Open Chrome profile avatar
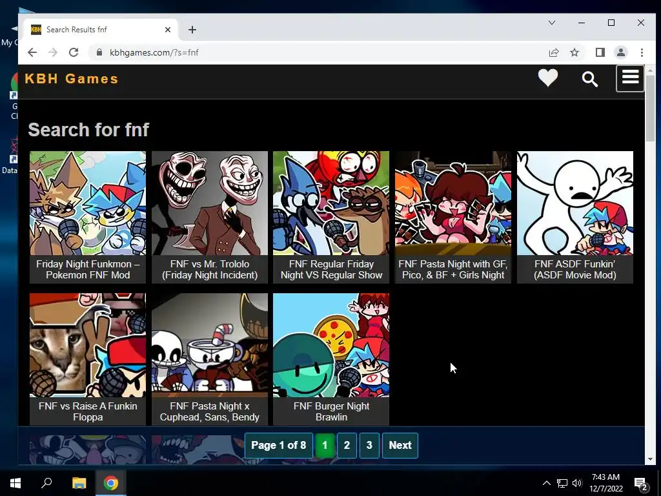This screenshot has height=496, width=661. coord(620,52)
